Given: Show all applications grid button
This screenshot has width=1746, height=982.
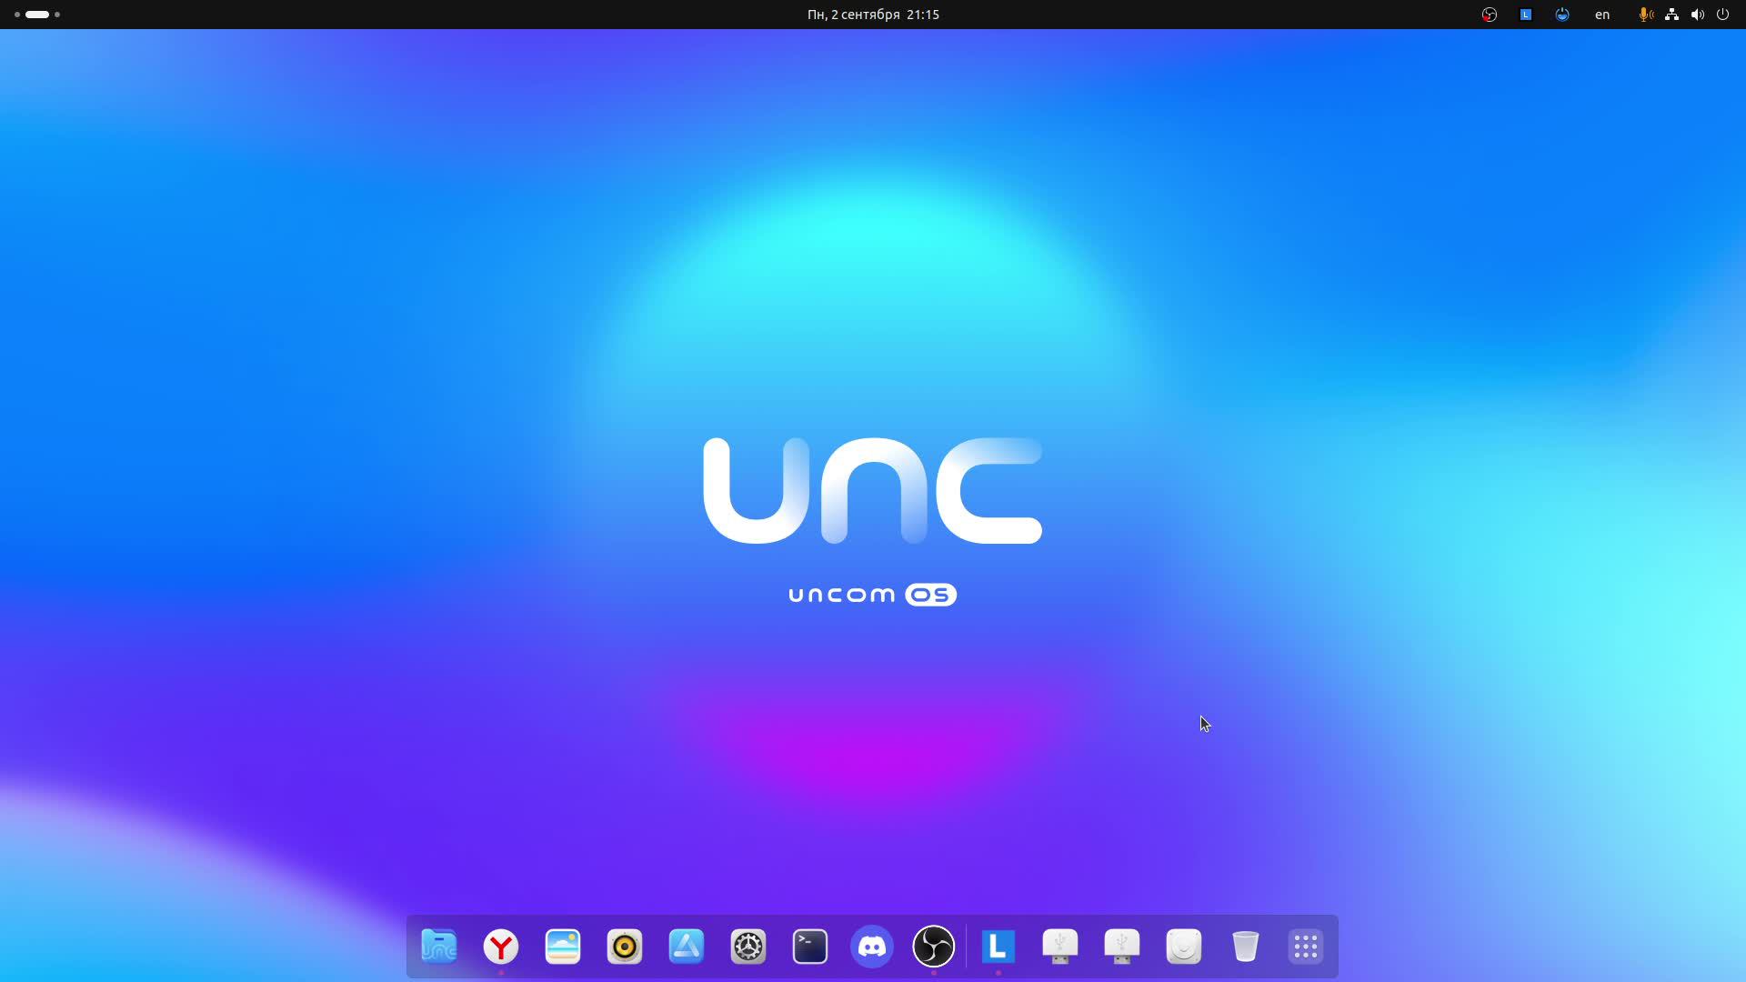Looking at the screenshot, I should (1306, 947).
